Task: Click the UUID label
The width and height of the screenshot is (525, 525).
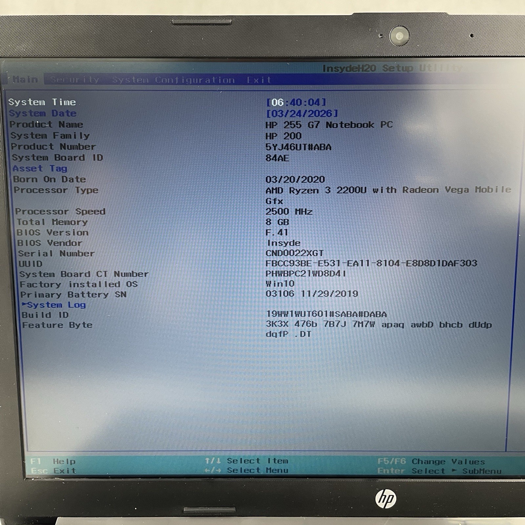Action: pyautogui.click(x=31, y=264)
